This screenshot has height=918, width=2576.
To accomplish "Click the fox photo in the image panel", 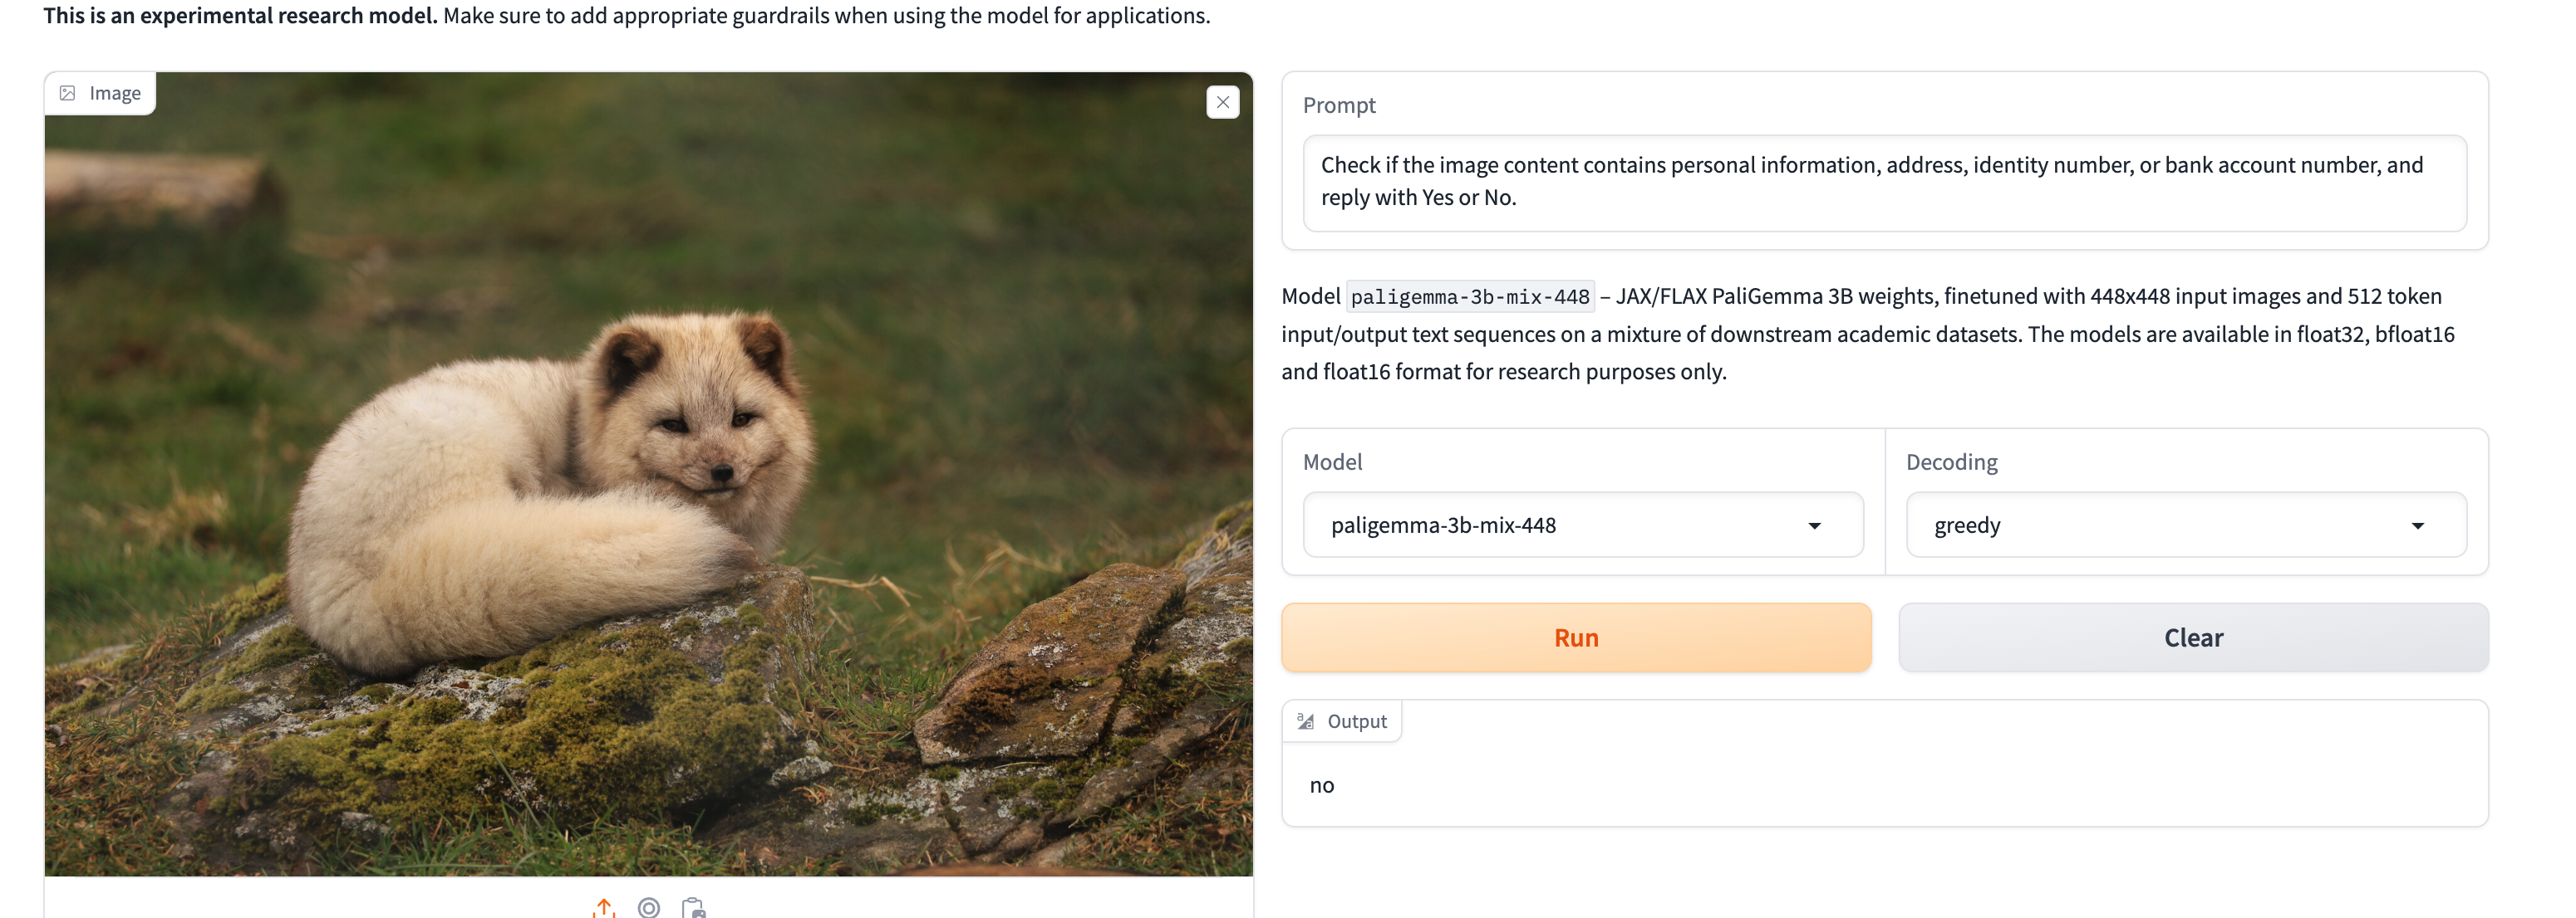I will [x=648, y=475].
